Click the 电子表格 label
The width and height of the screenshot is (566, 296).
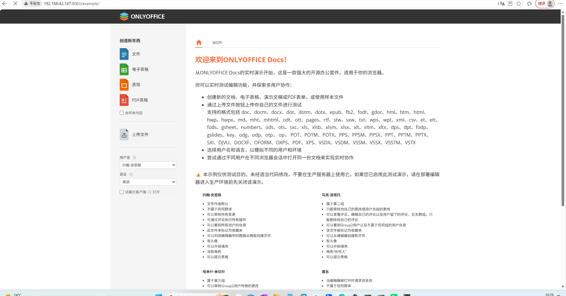pos(140,69)
